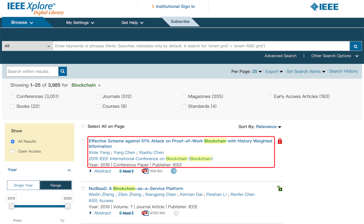Open 2019 IEEE International Conference on Blockchain link
The image size is (364, 224).
tap(151, 159)
